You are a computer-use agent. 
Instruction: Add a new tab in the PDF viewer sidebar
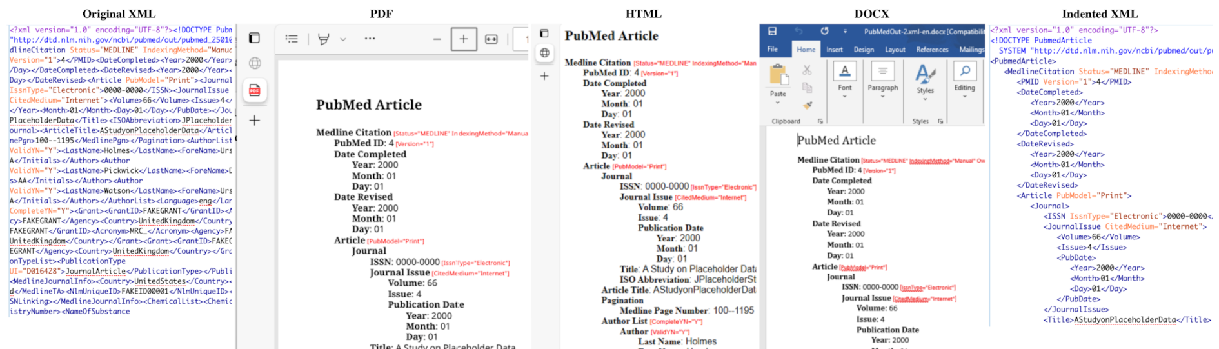(255, 121)
